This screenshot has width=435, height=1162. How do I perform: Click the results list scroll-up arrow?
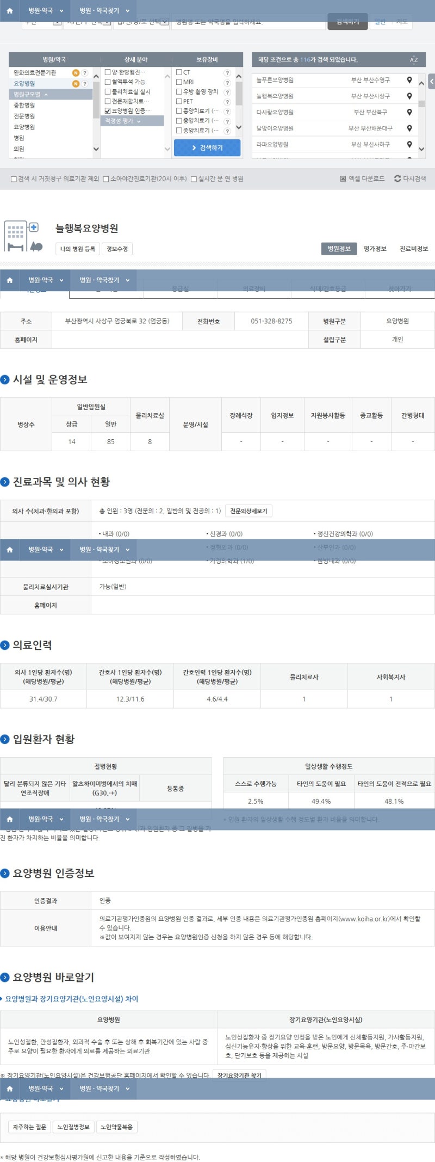tap(421, 83)
